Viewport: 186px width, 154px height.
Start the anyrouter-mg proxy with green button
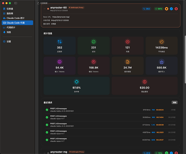[x=167, y=153]
